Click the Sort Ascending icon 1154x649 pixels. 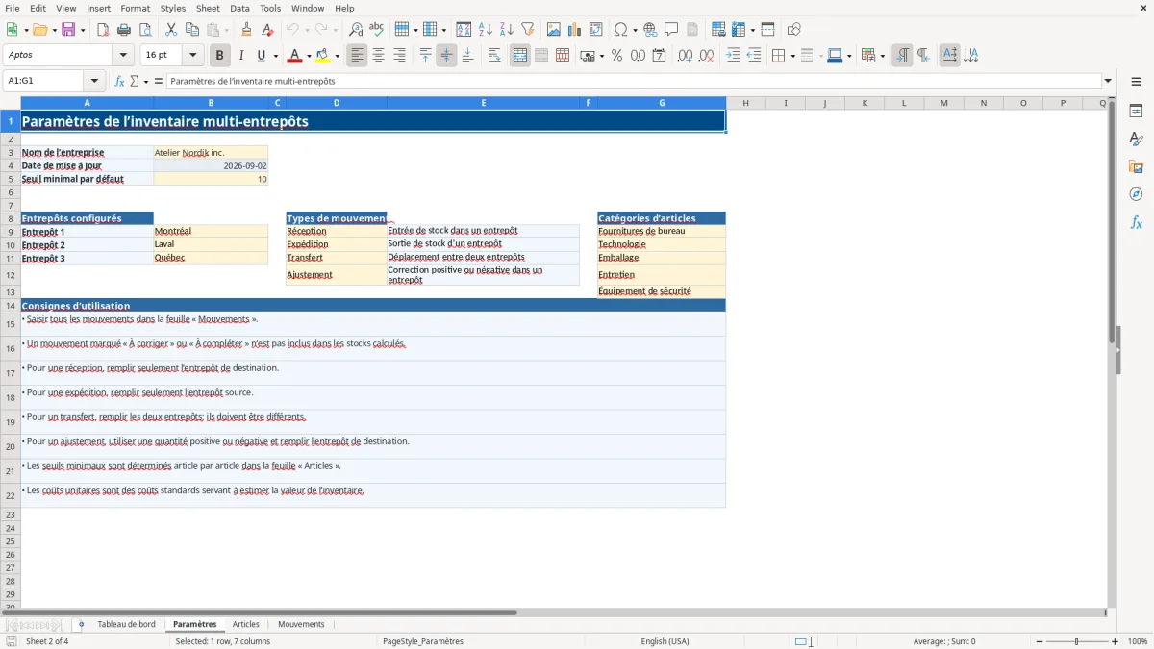click(485, 30)
